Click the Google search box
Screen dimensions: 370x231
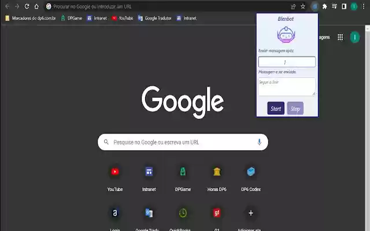183,142
